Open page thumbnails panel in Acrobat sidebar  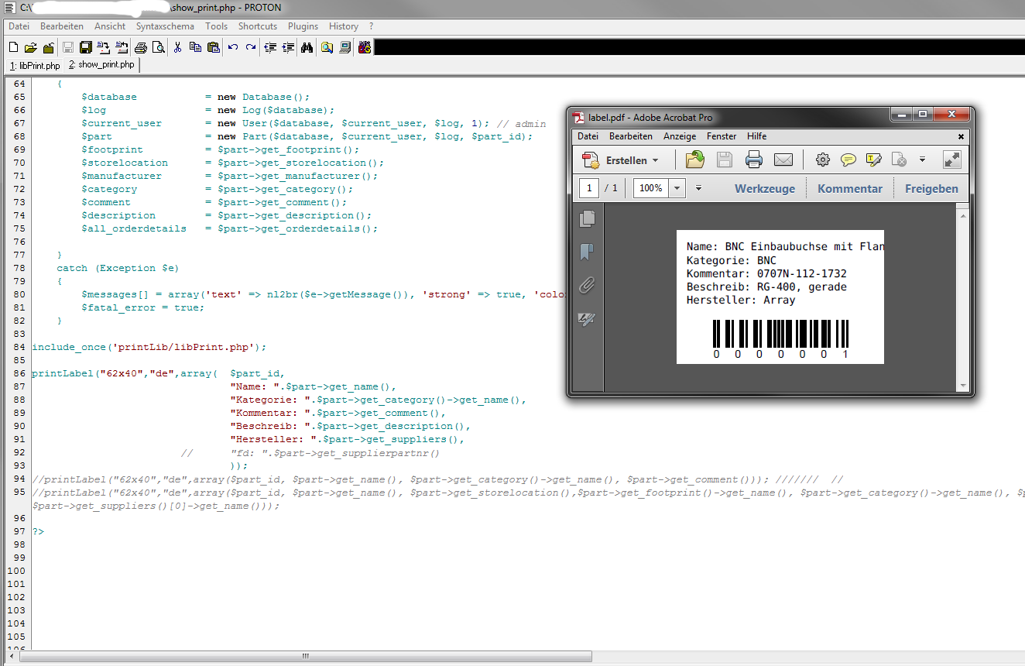588,219
